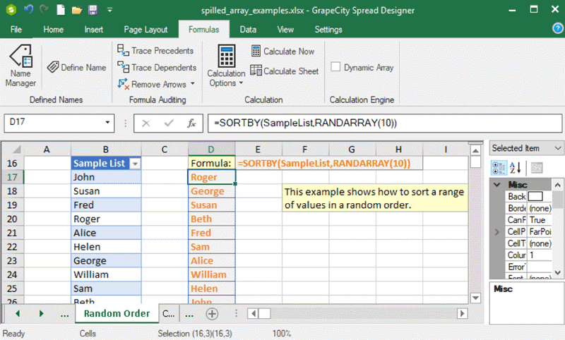Select cell B20 containing Roger
This screenshot has height=340, width=565.
coord(106,219)
